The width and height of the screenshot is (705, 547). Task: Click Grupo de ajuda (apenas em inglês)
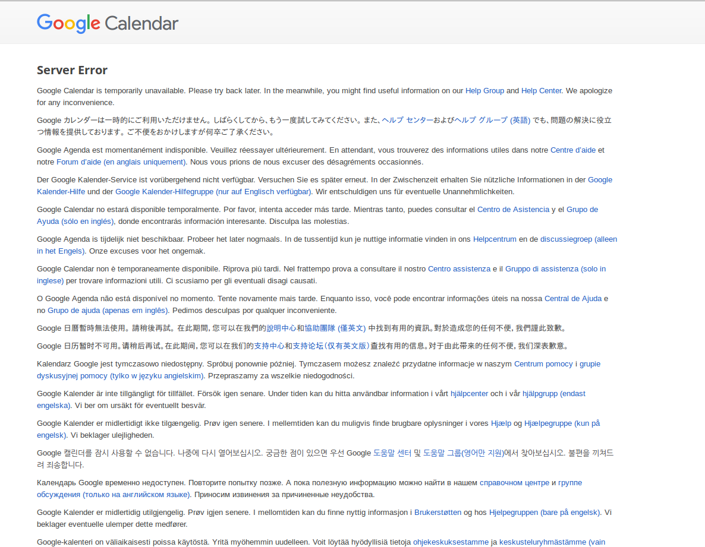(x=108, y=311)
